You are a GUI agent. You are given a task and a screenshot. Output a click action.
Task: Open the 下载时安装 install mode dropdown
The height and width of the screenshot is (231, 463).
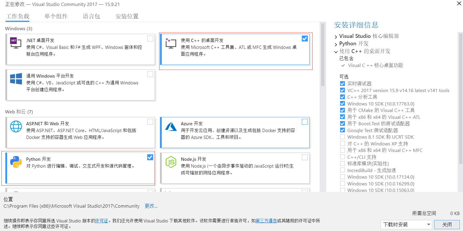pos(406,224)
